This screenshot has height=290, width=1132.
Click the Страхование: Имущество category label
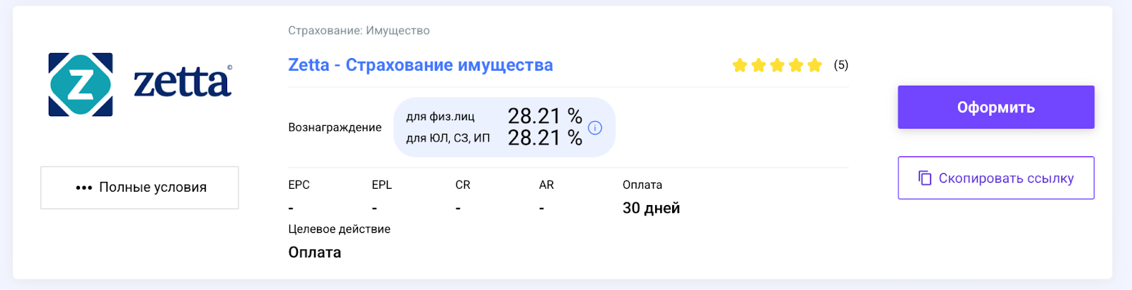(359, 30)
